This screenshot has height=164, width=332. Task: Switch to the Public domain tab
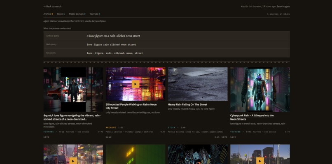coord(77,14)
